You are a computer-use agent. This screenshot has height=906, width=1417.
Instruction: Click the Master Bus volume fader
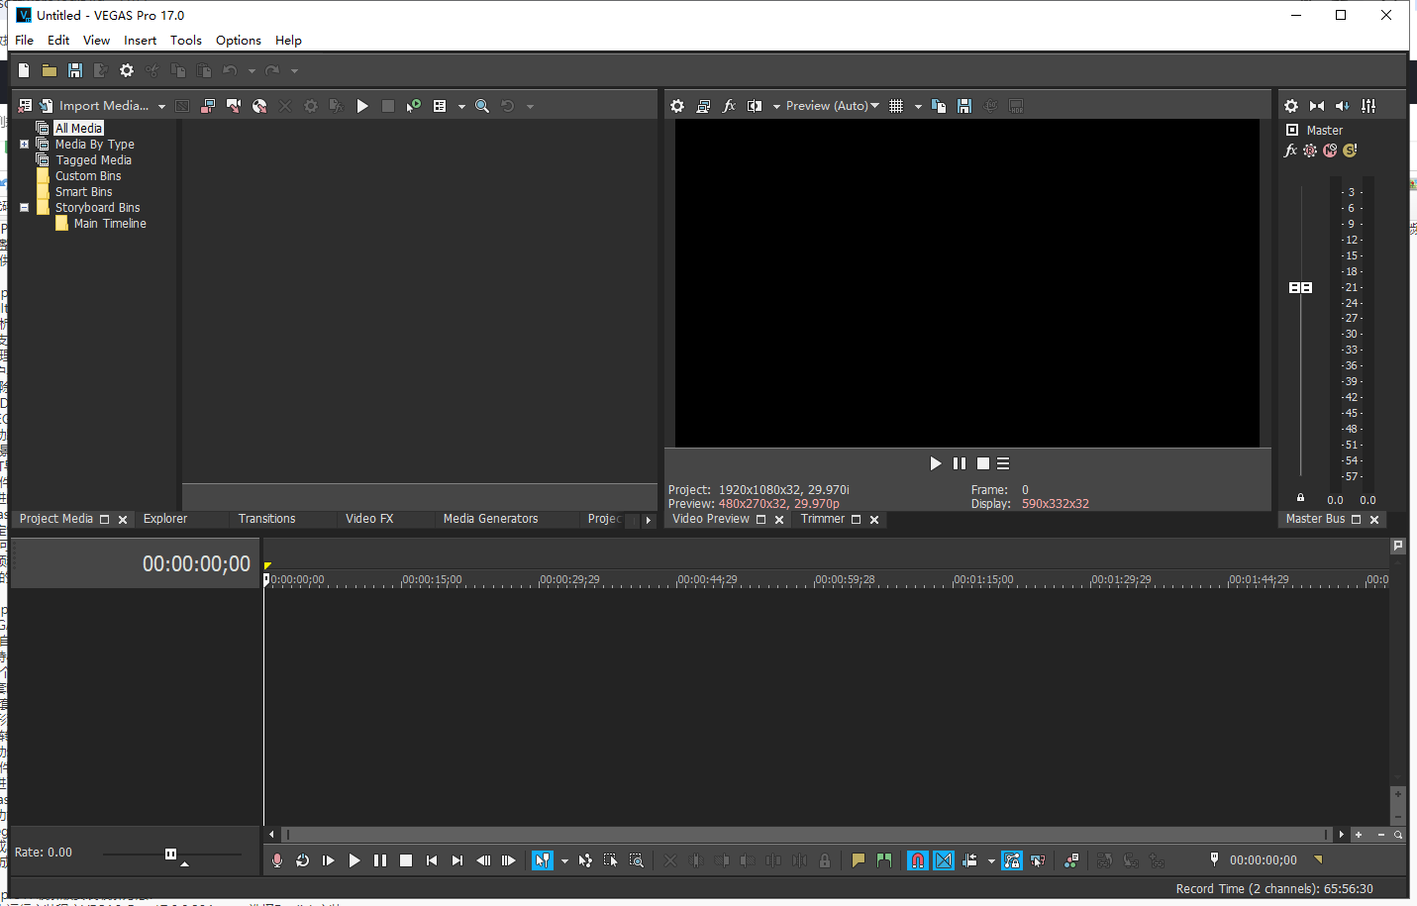pos(1300,287)
